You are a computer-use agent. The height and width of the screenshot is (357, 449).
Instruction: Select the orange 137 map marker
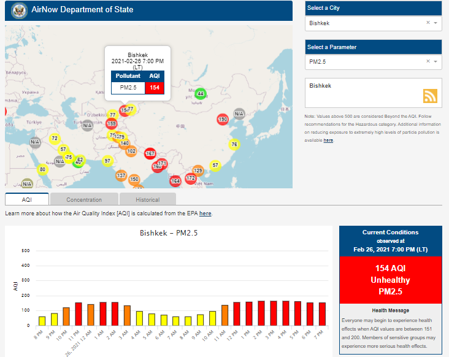(121, 176)
